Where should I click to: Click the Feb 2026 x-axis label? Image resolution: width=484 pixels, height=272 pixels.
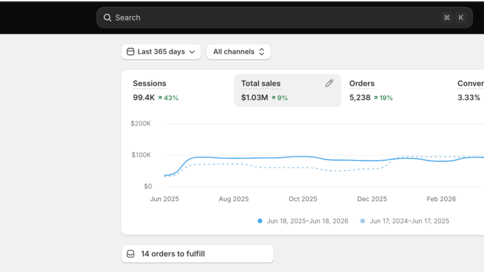click(441, 199)
